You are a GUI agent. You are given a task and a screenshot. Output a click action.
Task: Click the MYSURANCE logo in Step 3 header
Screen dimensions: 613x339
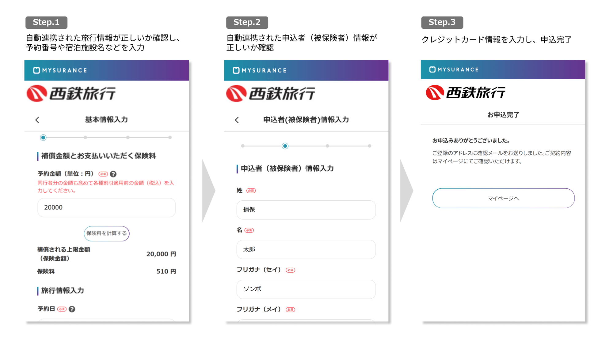coord(454,69)
